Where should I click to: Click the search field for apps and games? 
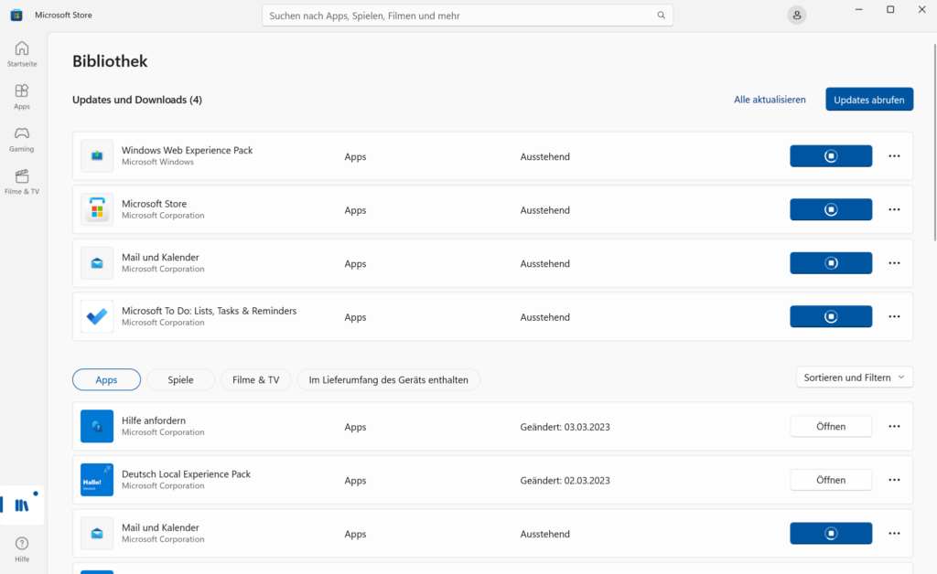tap(468, 15)
